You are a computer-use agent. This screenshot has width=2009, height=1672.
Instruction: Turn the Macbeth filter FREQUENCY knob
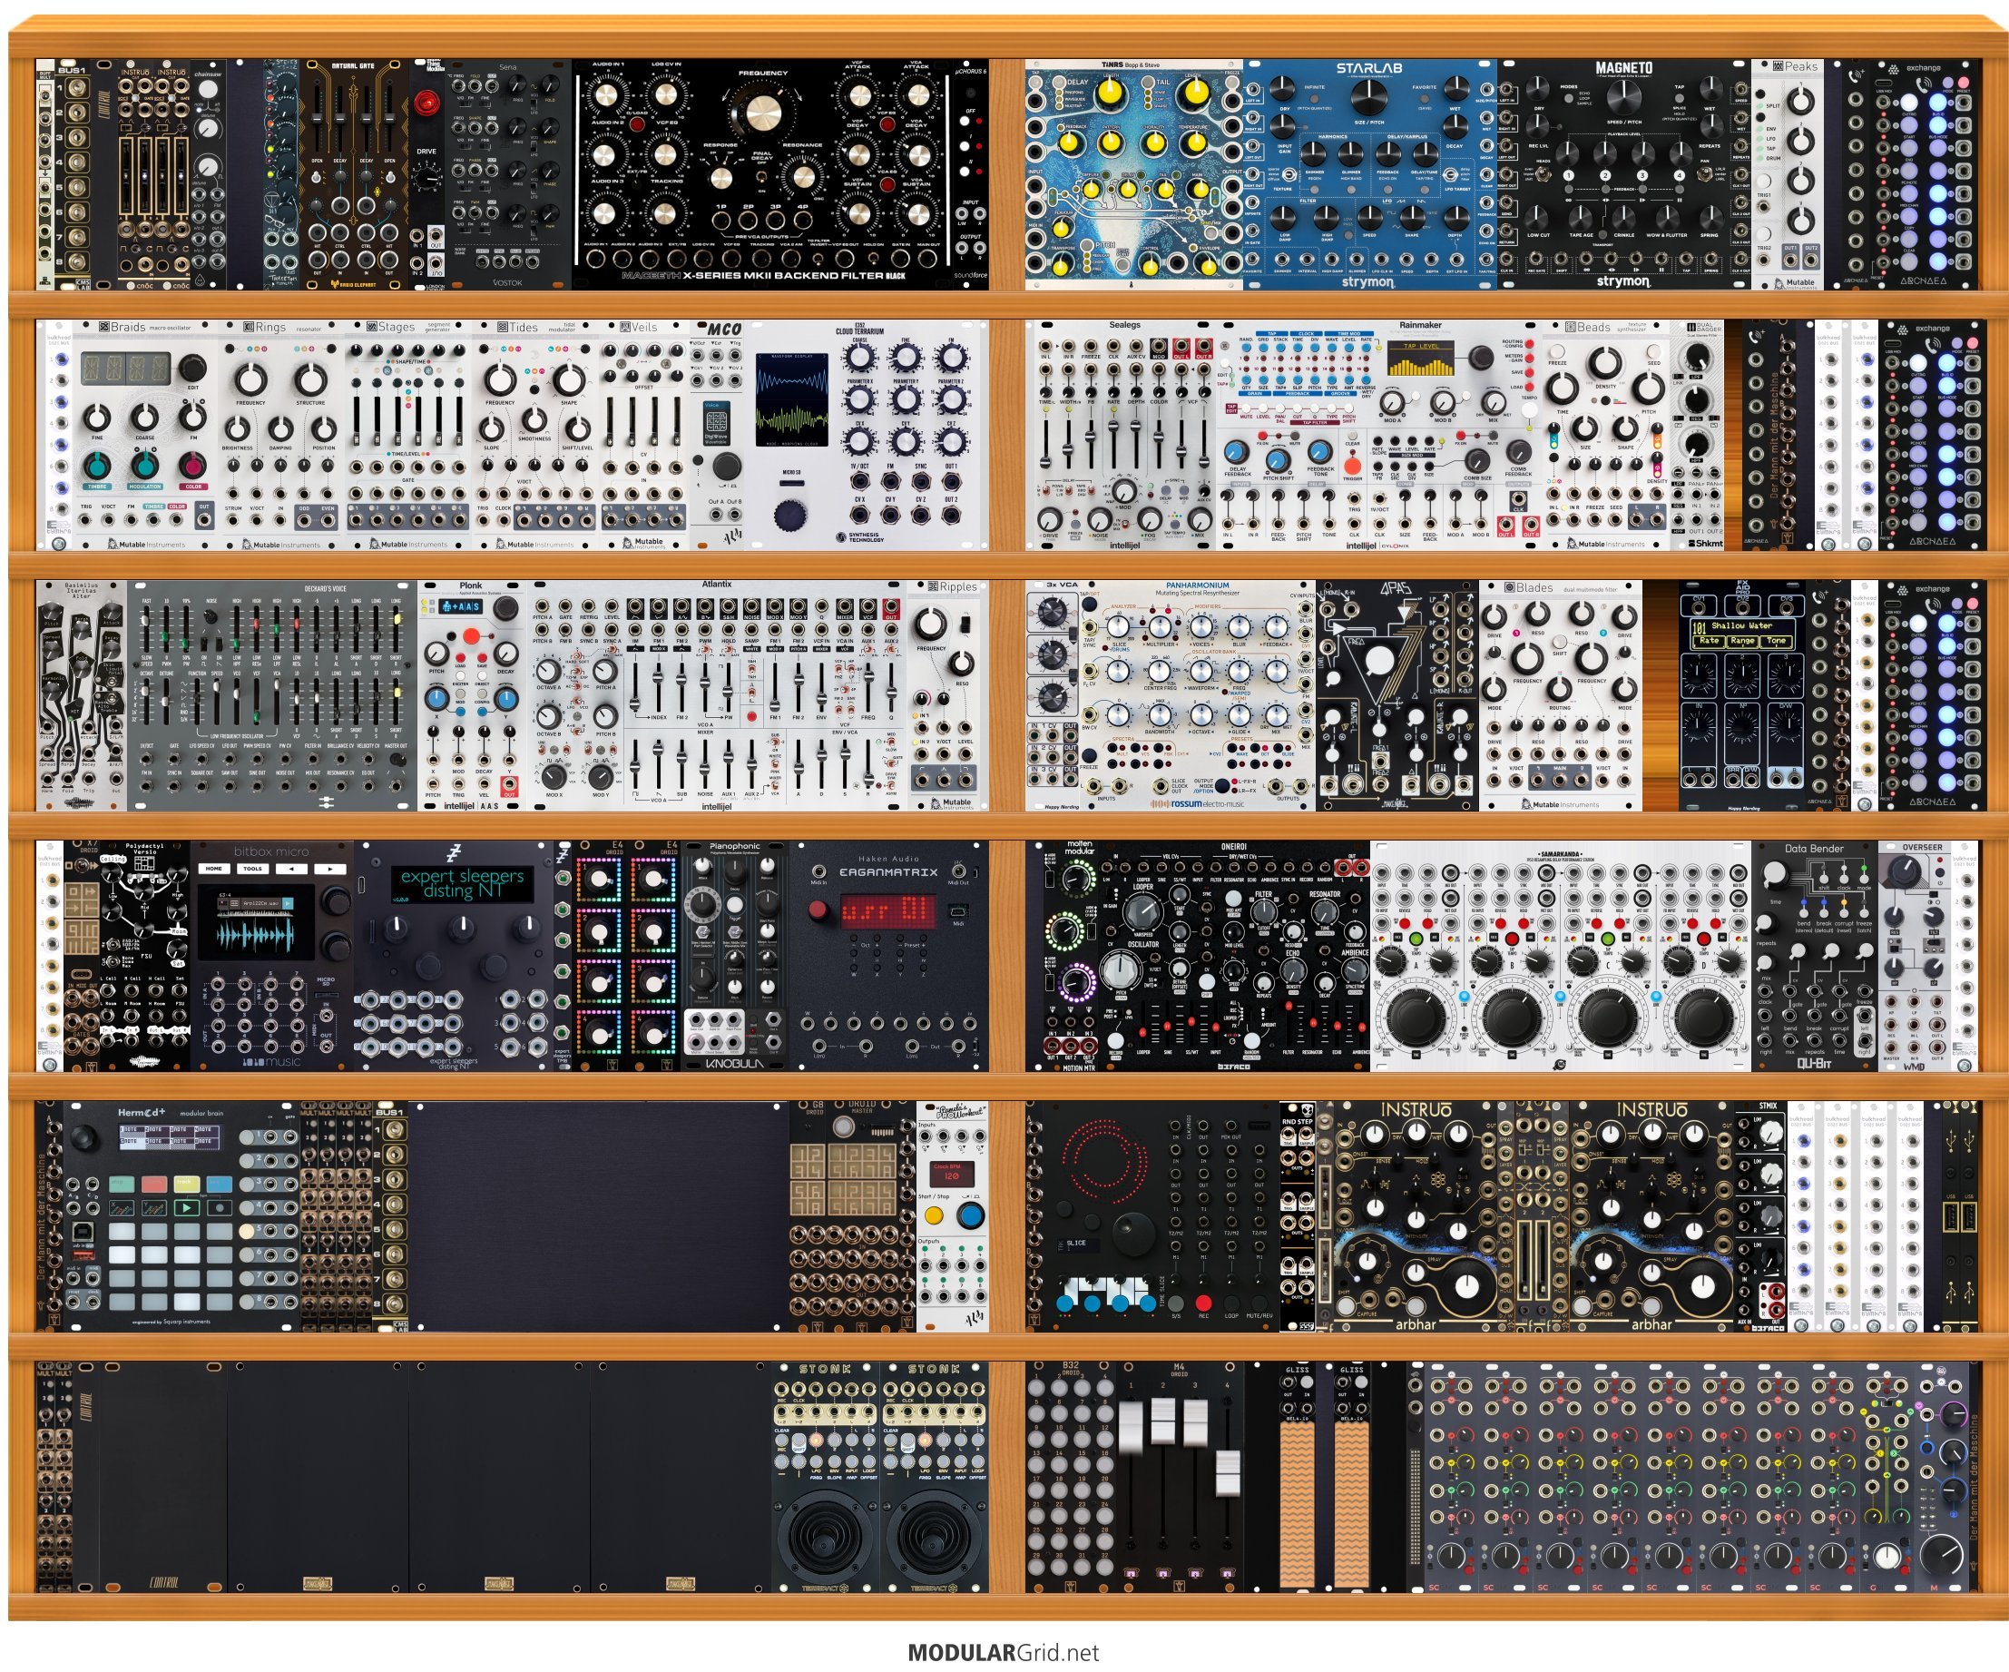click(x=762, y=113)
